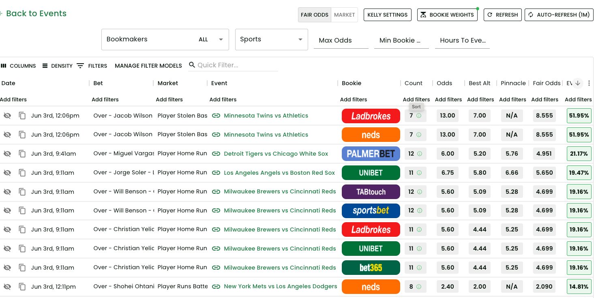The height and width of the screenshot is (298, 596).
Task: Hide the Ladbrokes Jacob Wilson row
Action: pos(7,116)
